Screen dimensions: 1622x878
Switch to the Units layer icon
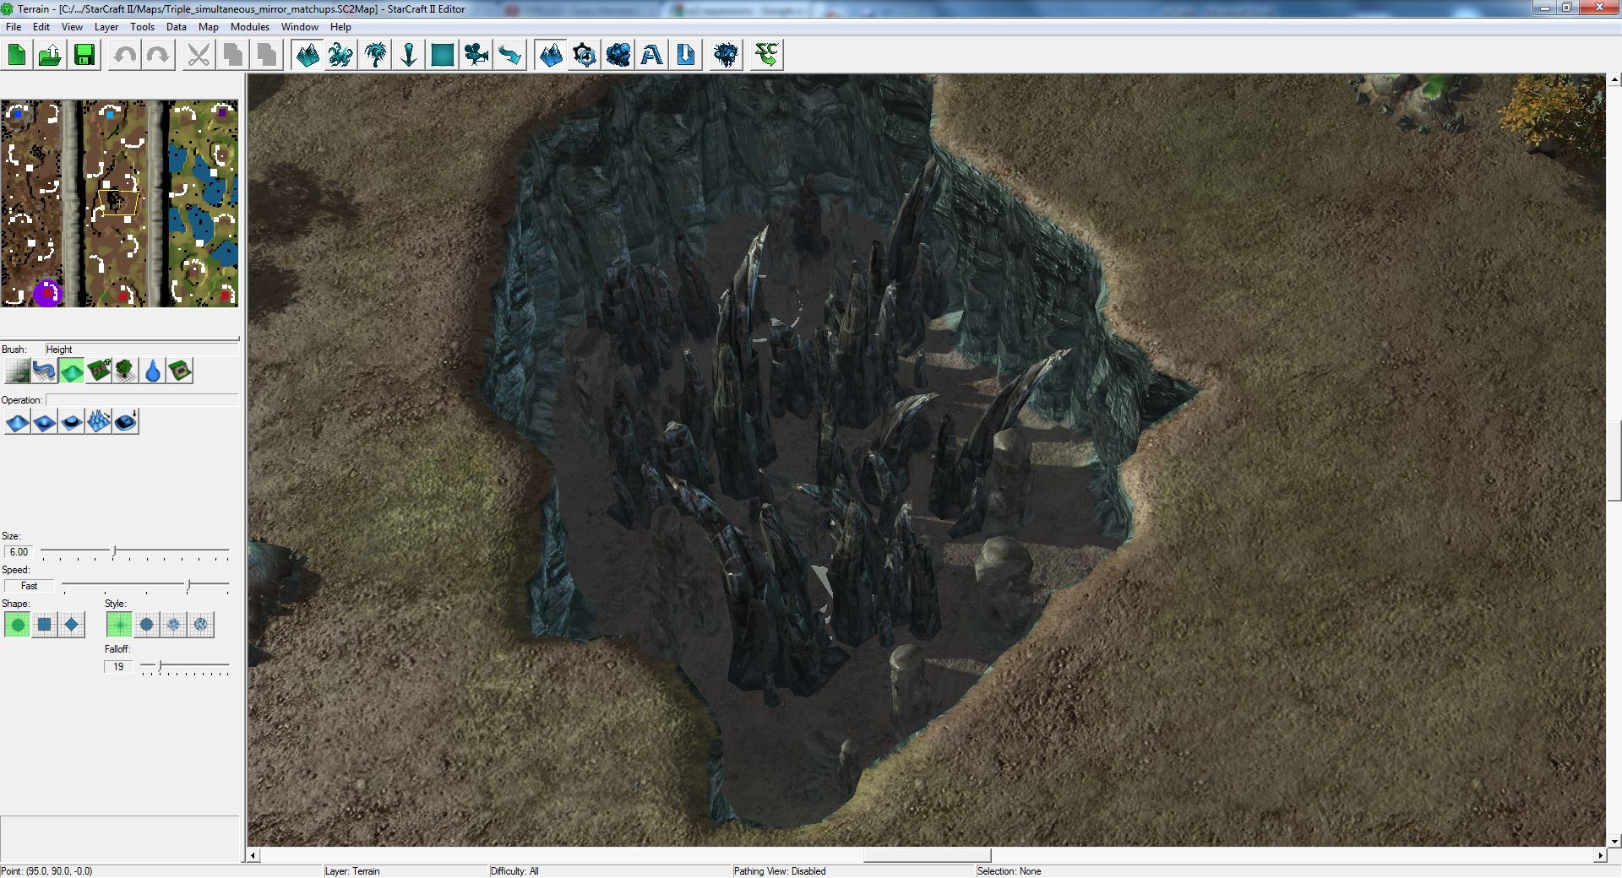coord(341,56)
